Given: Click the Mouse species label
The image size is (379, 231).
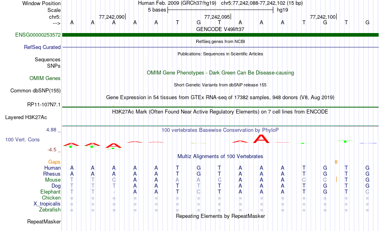Looking at the screenshot, I should (x=53, y=180).
